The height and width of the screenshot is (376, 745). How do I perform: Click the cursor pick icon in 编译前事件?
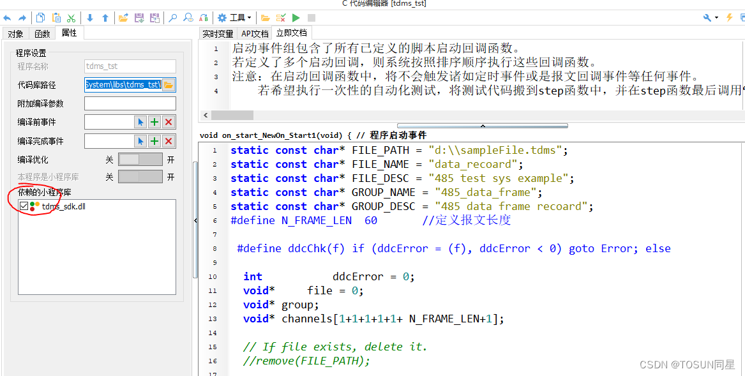pos(140,122)
